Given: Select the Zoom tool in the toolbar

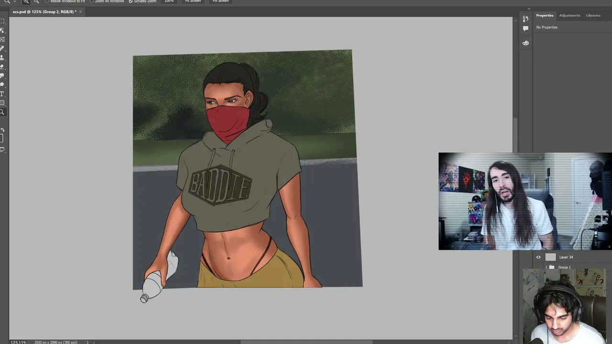Looking at the screenshot, I should (x=2, y=112).
